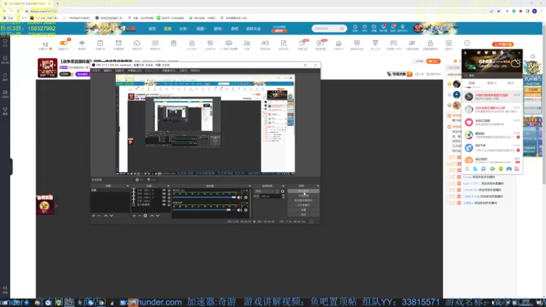Pop out OBS Scenes dock panel
The width and height of the screenshot is (546, 307).
tap(128, 186)
